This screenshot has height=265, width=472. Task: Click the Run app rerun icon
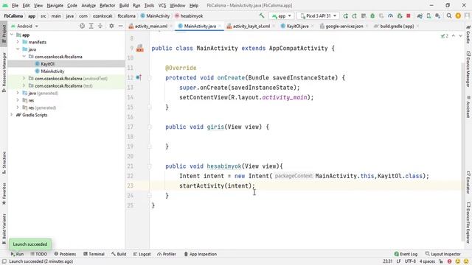[x=345, y=16]
